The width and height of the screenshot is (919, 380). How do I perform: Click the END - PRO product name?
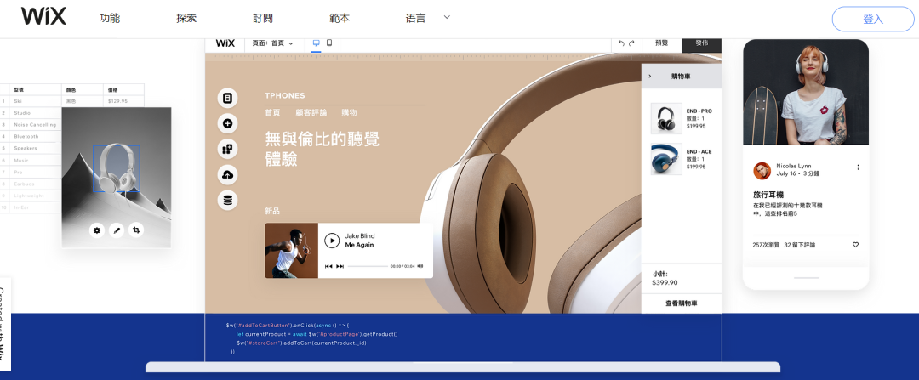coord(699,111)
